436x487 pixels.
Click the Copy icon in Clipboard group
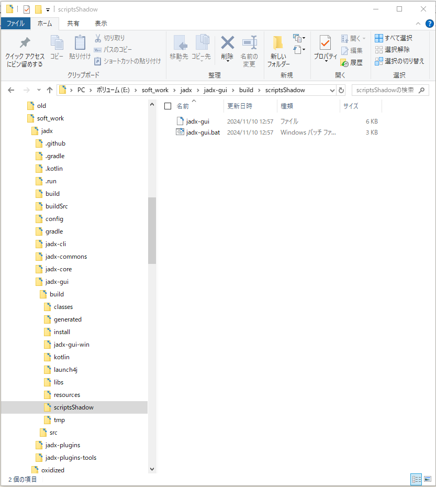pyautogui.click(x=57, y=42)
